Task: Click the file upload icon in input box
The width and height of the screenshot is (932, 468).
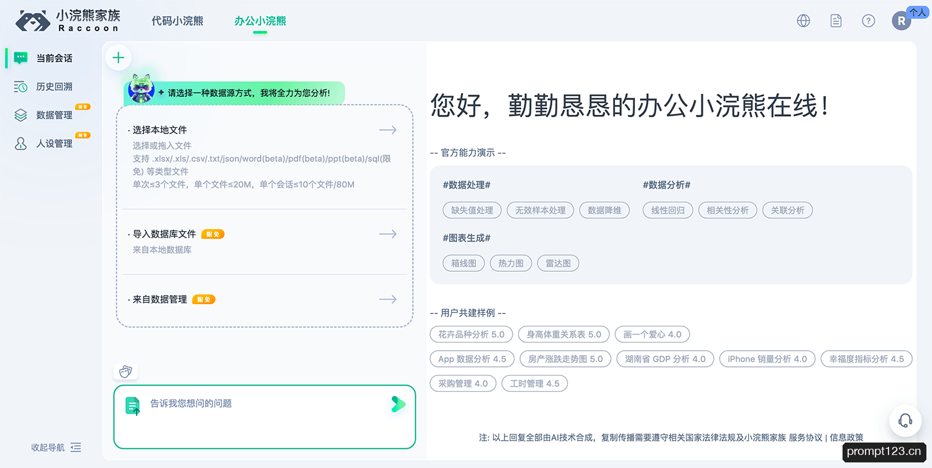Action: [133, 406]
